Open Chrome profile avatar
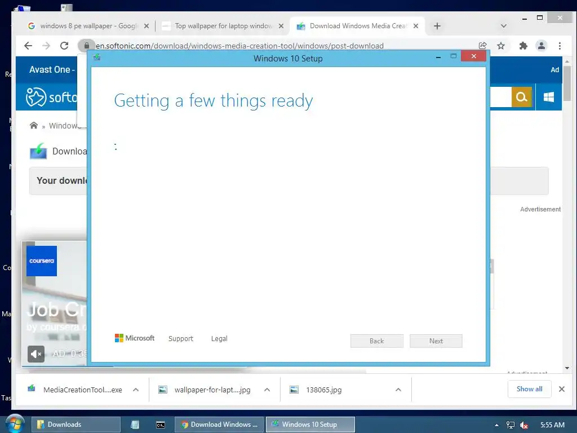The image size is (577, 433). (x=542, y=46)
